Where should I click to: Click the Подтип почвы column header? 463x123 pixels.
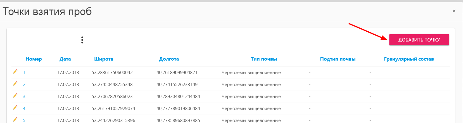338,59
